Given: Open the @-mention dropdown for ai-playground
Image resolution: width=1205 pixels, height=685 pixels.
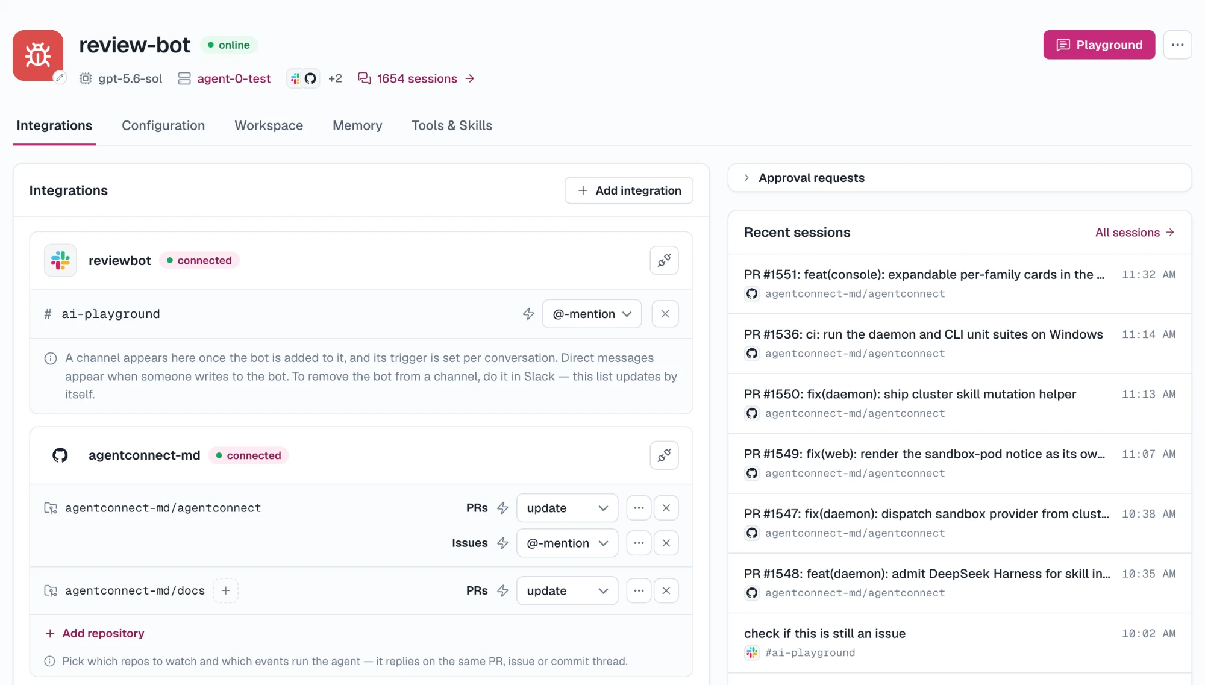Looking at the screenshot, I should coord(592,314).
